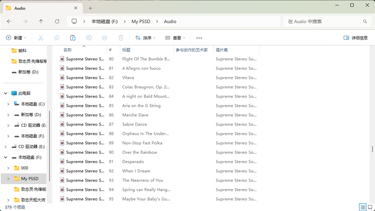Click the search box for Audio
The image size is (375, 211).
[x=323, y=22]
